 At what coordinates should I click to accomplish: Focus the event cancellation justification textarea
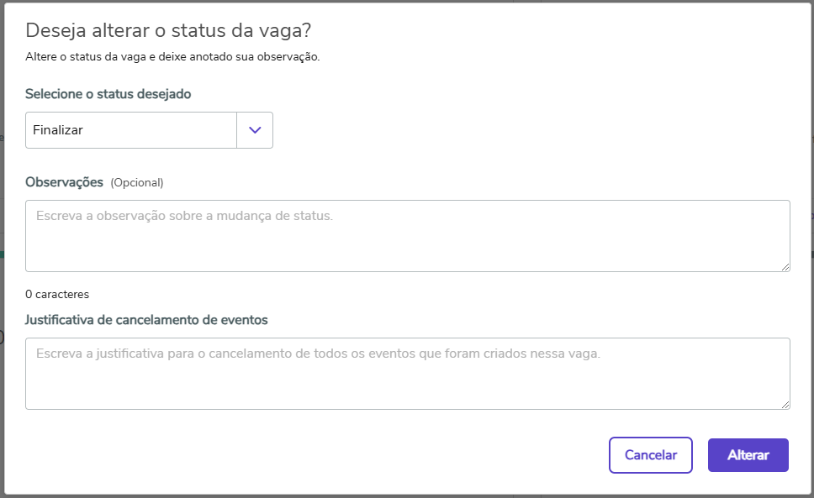(x=407, y=373)
